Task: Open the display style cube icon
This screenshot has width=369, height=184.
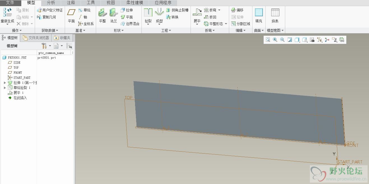Action: 297,40
